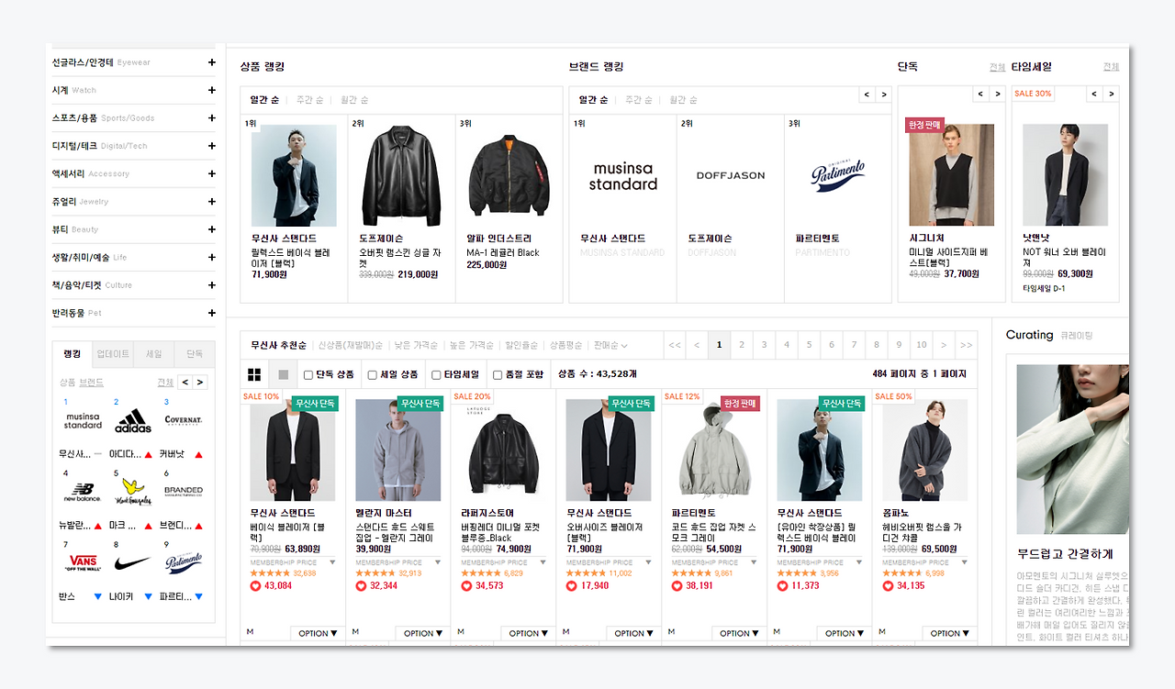1175x689 pixels.
Task: Expand the 선글라스/안경테 Eyewear category
Action: pos(211,62)
